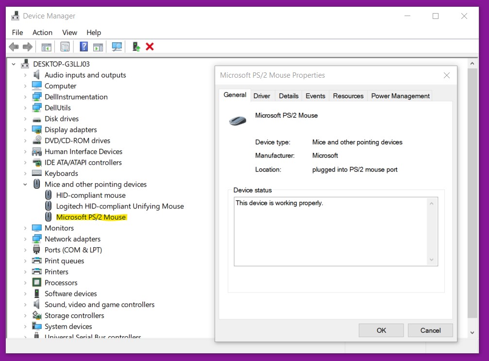Collapse the Mice and other pointing devices node
Image resolution: width=489 pixels, height=361 pixels.
[25, 184]
